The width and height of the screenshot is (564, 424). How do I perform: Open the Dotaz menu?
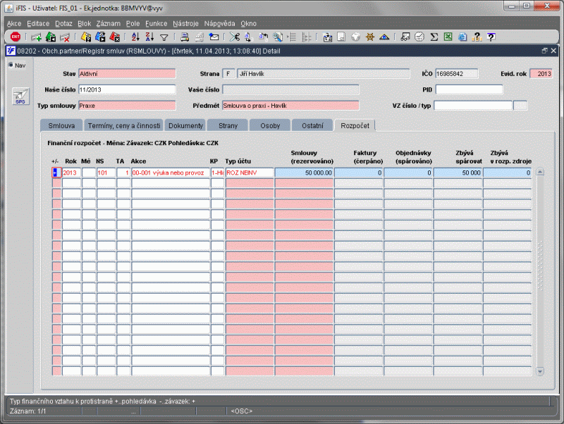[63, 24]
